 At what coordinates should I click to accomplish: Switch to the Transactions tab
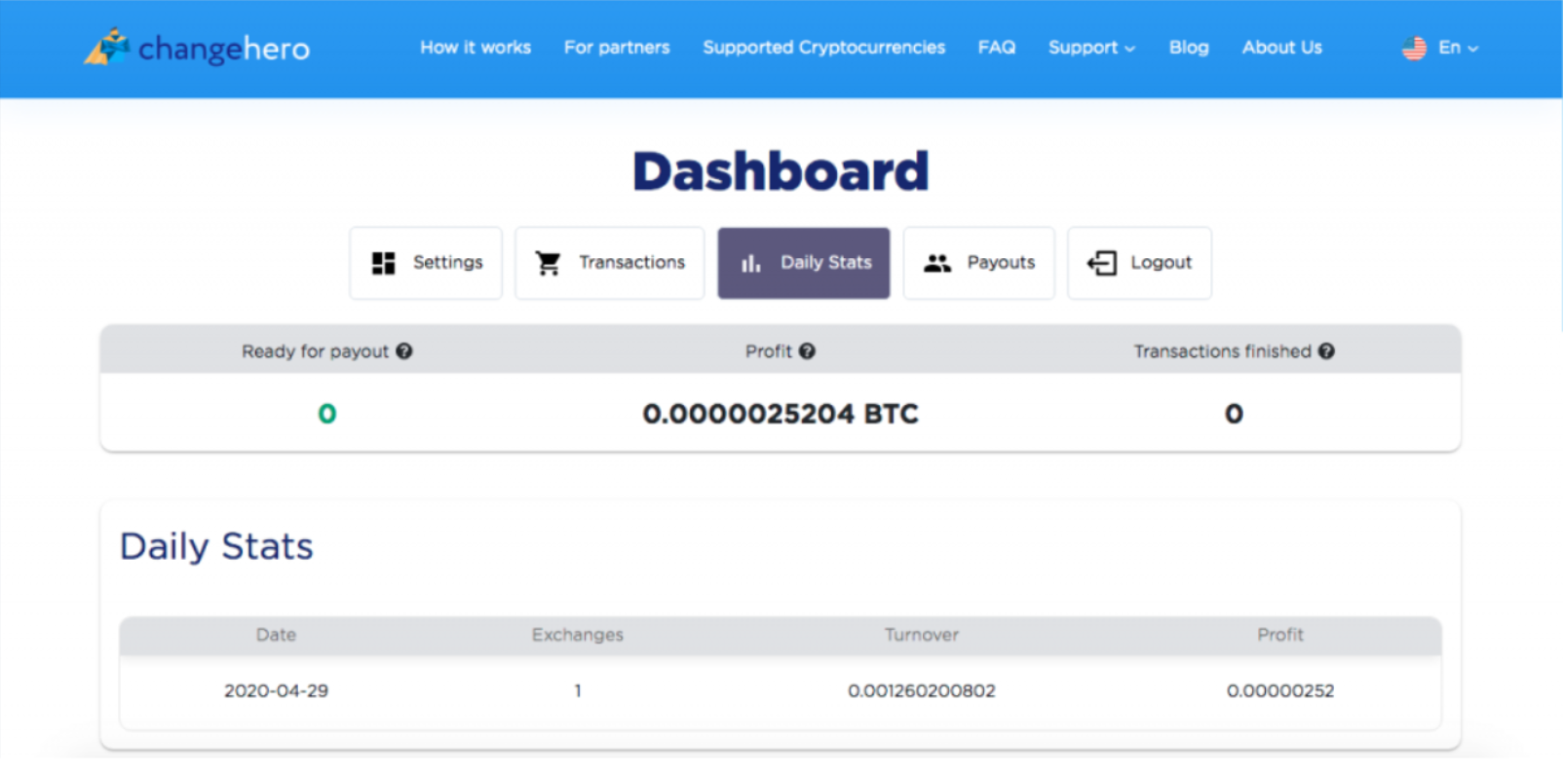coord(610,263)
